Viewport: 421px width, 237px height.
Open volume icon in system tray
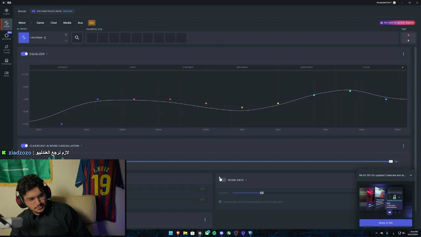coord(404,233)
